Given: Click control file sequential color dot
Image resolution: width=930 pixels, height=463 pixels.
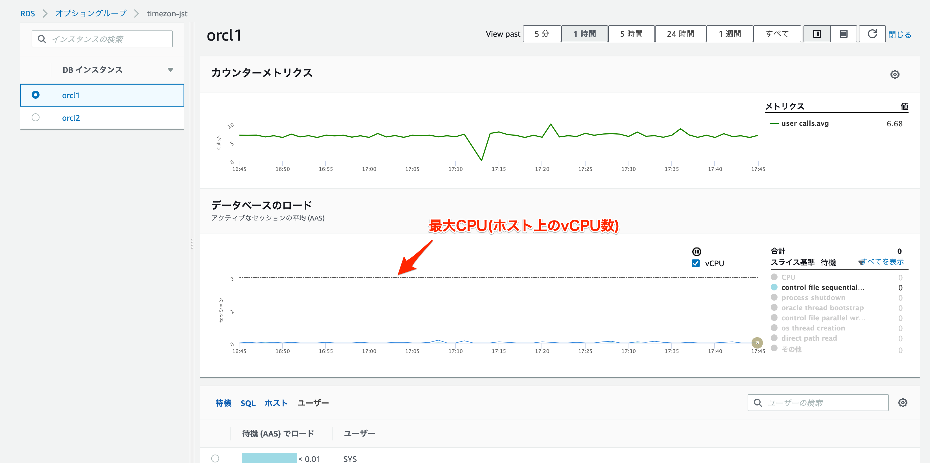Looking at the screenshot, I should click(774, 287).
